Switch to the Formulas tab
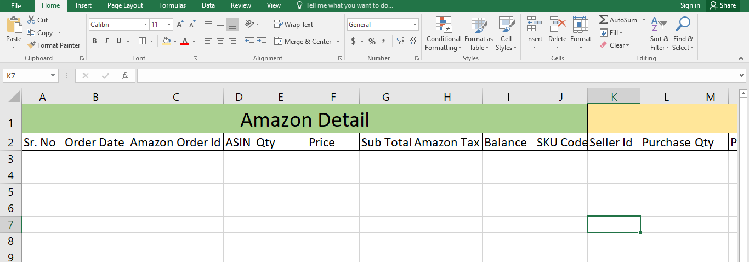Image resolution: width=749 pixels, height=262 pixels. pos(172,5)
